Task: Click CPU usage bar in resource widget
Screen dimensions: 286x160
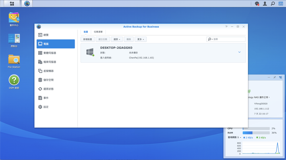Action: [x=256, y=128]
